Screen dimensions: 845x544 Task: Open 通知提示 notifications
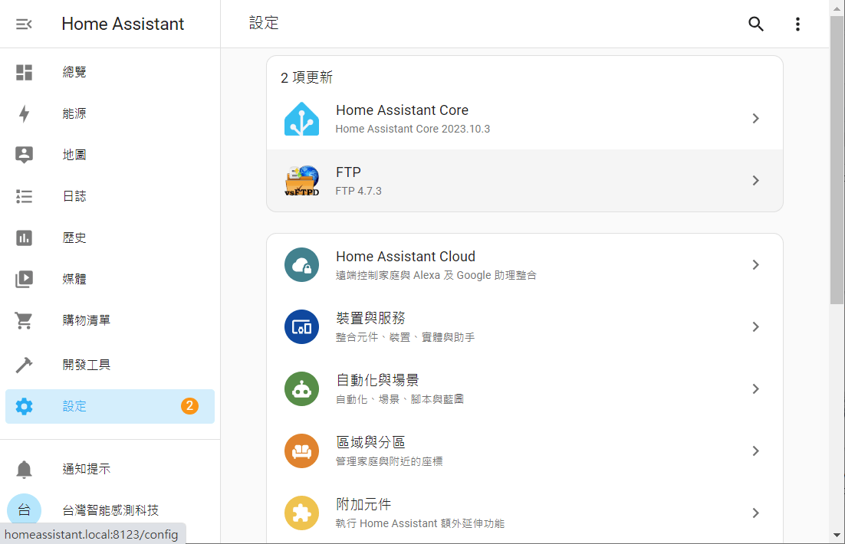tap(86, 469)
